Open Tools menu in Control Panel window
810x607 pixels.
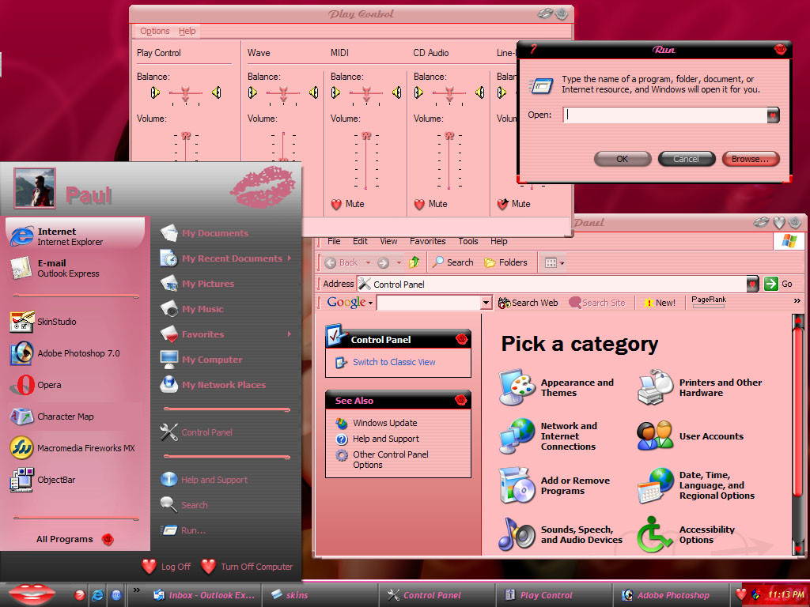click(x=468, y=241)
